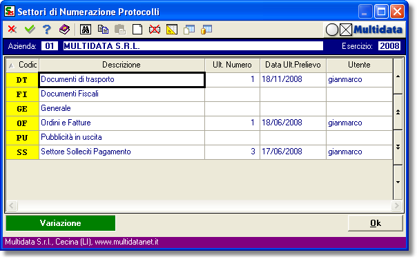Minimize the Settori di Numerazione window
Screen dimensions: 417x259
pos(365,12)
